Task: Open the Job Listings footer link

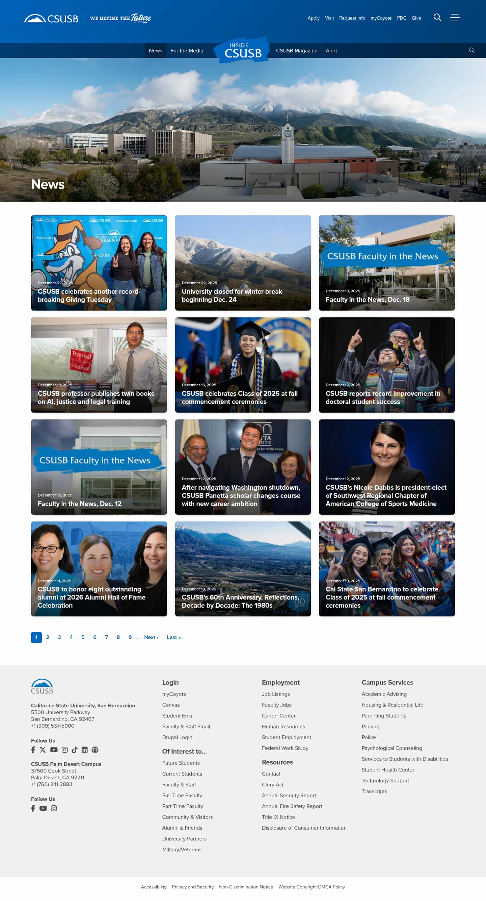Action: [276, 694]
